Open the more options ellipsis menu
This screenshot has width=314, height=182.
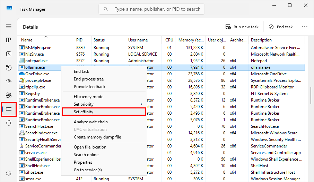tap(305, 27)
